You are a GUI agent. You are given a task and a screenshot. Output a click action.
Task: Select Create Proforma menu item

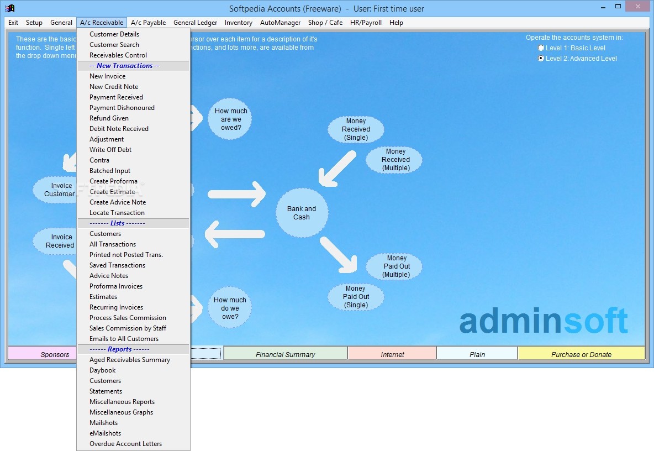(134, 181)
